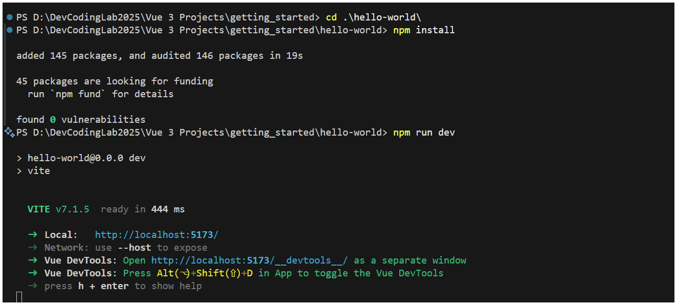The height and width of the screenshot is (305, 677).
Task: Click the Alt+Shift+D shortcut text
Action: 205,273
